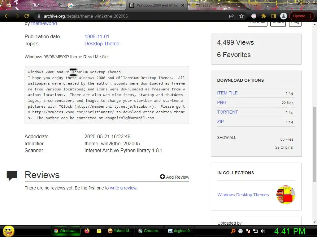Image resolution: width=317 pixels, height=237 pixels.
Task: Select the Windows 2000 and Millennium tab
Action: click(157, 5)
